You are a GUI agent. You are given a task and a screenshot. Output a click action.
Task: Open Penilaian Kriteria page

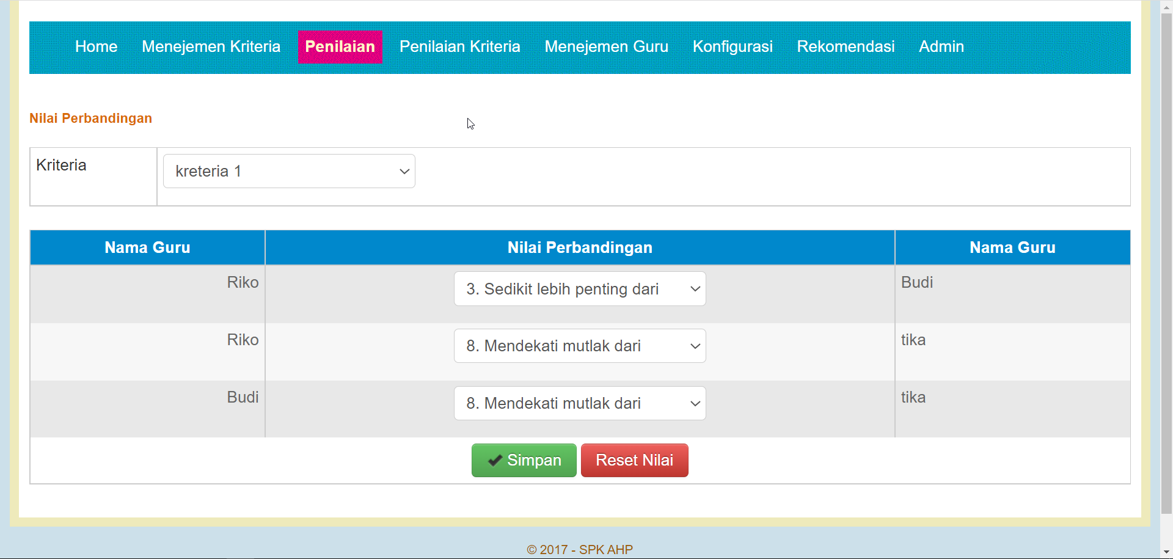459,46
